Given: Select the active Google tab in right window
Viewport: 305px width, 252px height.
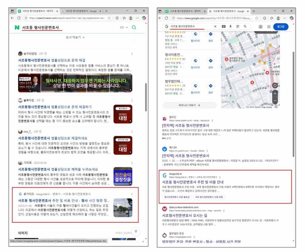Looking at the screenshot, I should coord(229,11).
